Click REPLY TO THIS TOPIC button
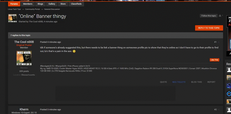231x114 pixels. 209,28
